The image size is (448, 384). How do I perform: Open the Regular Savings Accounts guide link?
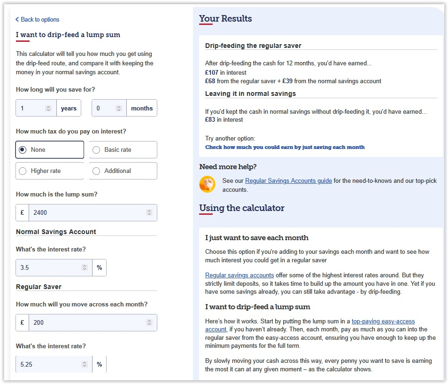coord(289,180)
